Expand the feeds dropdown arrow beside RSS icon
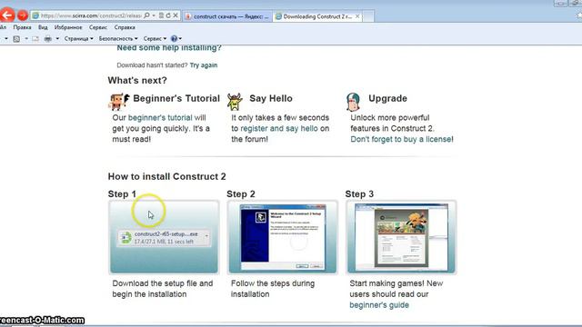Viewport: 582px width, 327px height. pyautogui.click(x=26, y=38)
